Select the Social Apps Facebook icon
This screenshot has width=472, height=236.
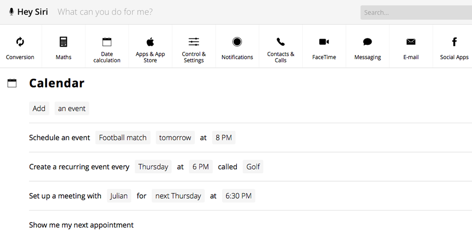click(454, 42)
